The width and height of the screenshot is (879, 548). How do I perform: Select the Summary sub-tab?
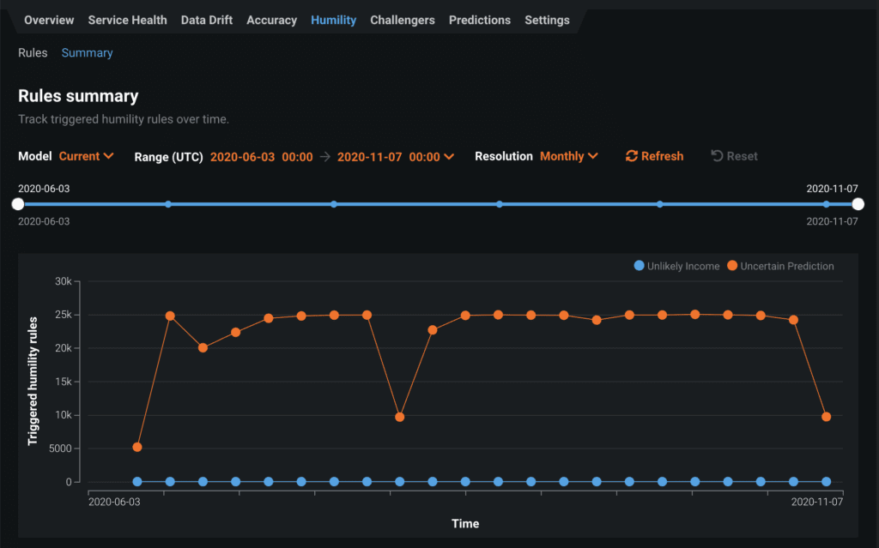click(87, 53)
